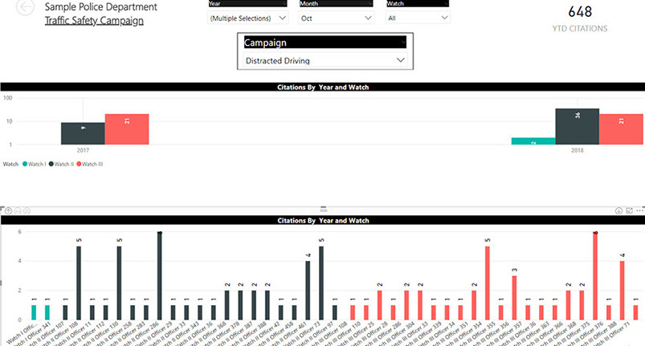
Task: Click expand next level hierarchy icon
Action: click(27, 210)
